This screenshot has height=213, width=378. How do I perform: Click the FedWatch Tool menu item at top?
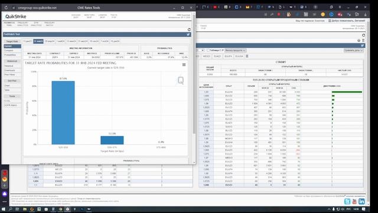click(9, 24)
